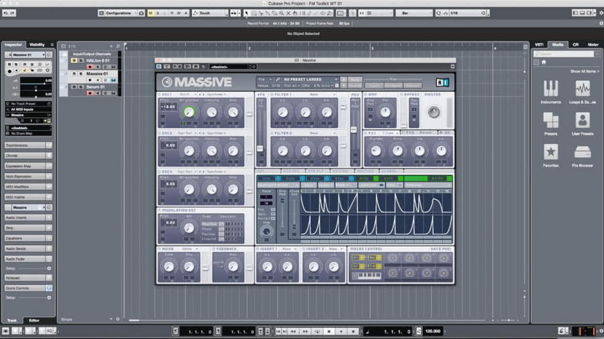Open the OSC1 Spectrum mode dropdown
The height and width of the screenshot is (339, 604).
(x=216, y=94)
